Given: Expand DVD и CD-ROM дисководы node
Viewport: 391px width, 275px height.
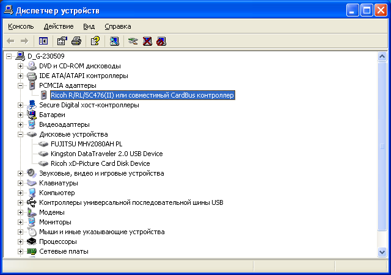Looking at the screenshot, I should (x=21, y=66).
